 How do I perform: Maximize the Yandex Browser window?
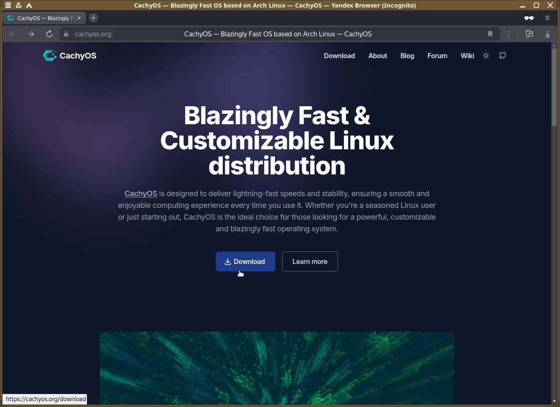click(x=537, y=5)
